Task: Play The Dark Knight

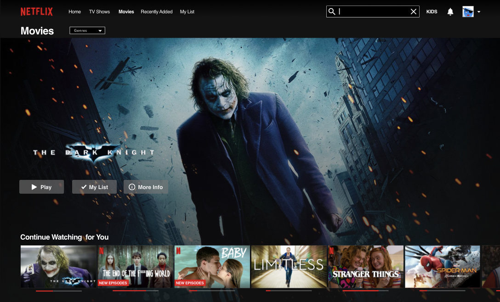Action: pyautogui.click(x=41, y=187)
